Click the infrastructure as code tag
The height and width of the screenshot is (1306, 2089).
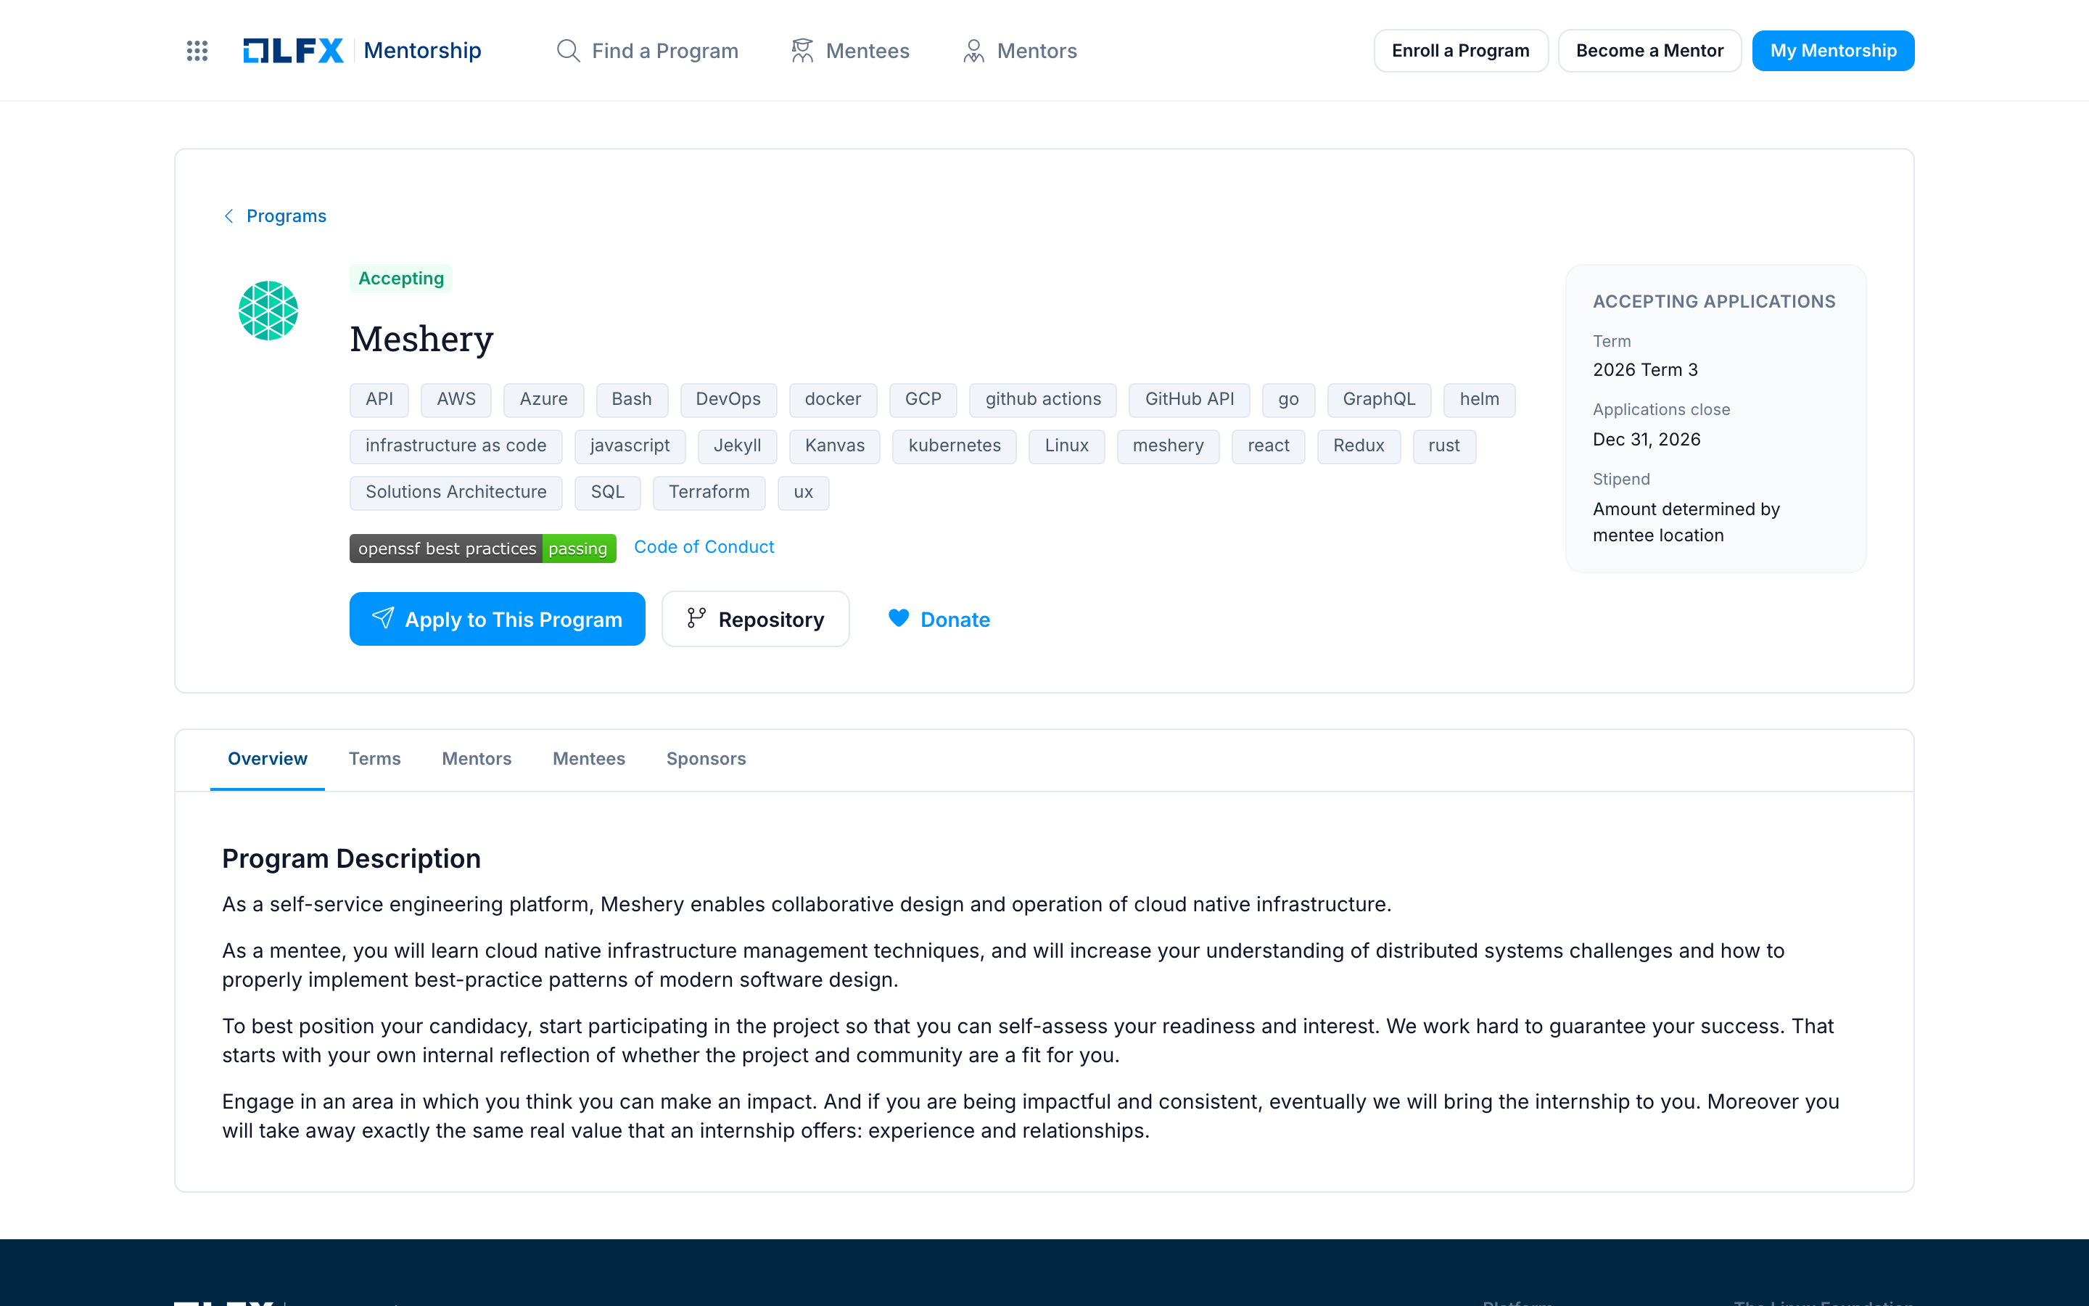tap(456, 446)
